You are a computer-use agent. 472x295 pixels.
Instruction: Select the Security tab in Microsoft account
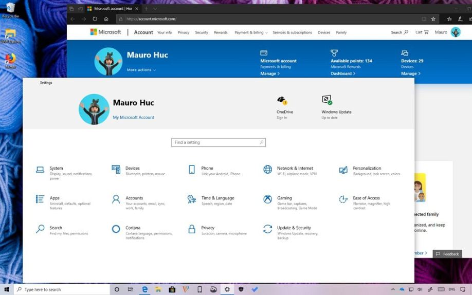202,32
